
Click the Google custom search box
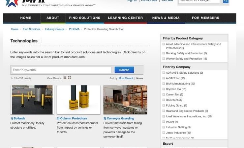click(199, 1)
